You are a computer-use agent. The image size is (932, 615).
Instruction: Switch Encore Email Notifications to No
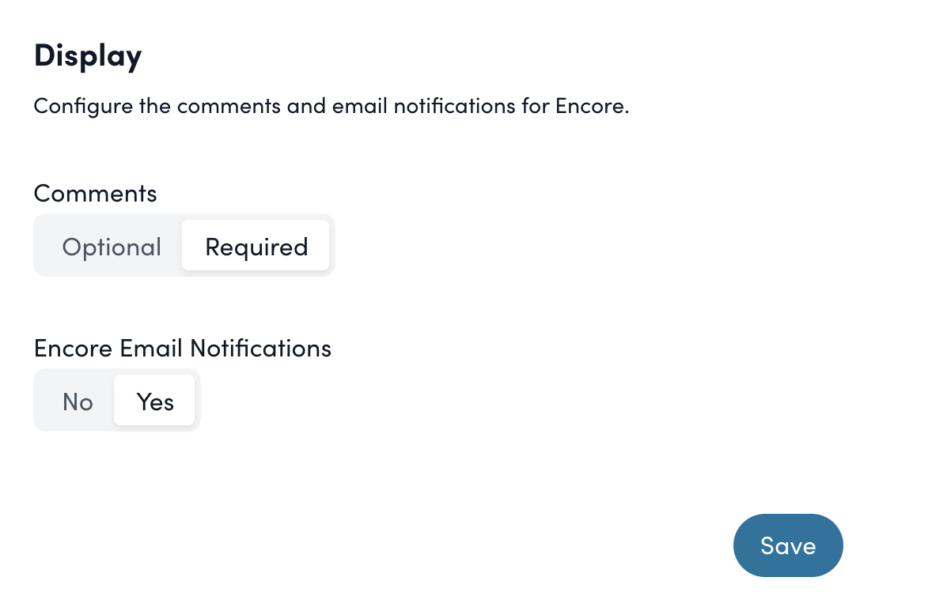point(77,401)
